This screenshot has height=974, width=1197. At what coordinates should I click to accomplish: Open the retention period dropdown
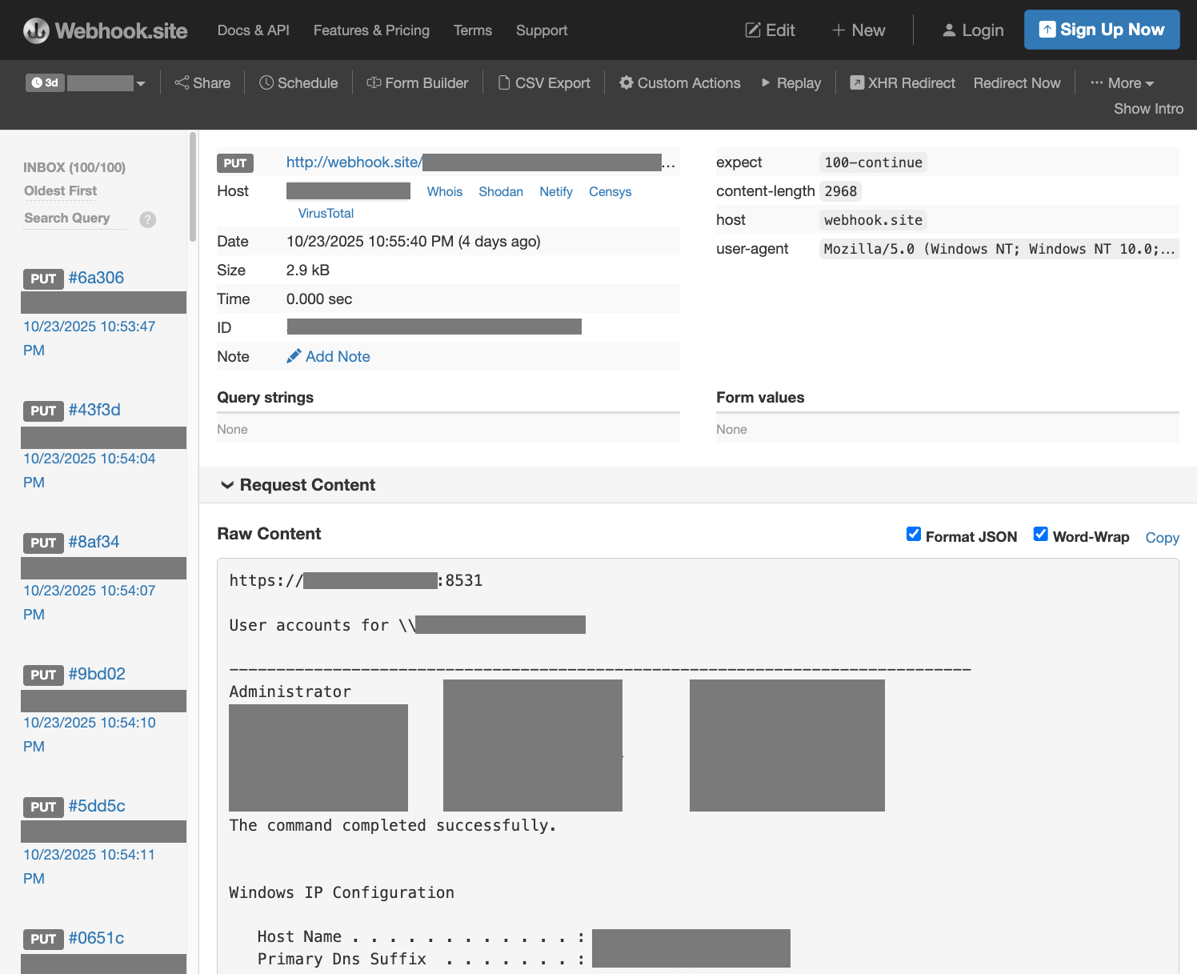coord(141,82)
